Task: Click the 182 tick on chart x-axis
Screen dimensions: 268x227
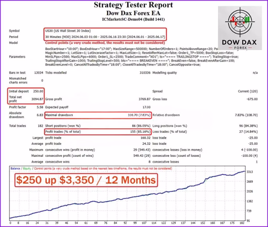Action: tap(243, 223)
